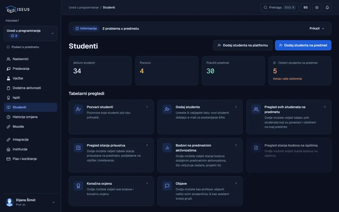339x212 pixels.
Task: Click the Pregled svih studenata users icon
Action: 256,109
